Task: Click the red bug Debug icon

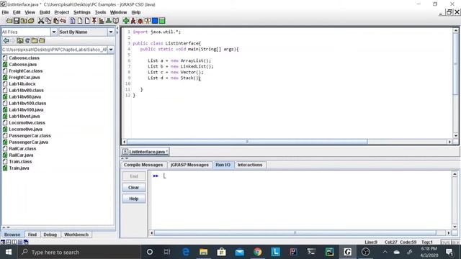Action: pyautogui.click(x=140, y=21)
